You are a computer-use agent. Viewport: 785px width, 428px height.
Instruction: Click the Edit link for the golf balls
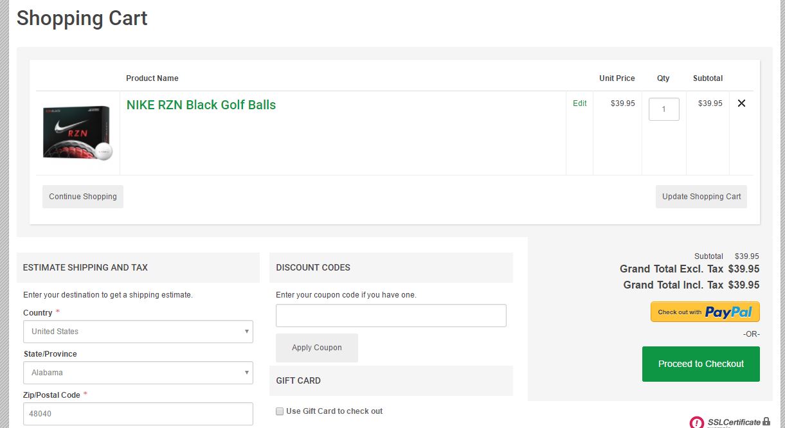(579, 103)
